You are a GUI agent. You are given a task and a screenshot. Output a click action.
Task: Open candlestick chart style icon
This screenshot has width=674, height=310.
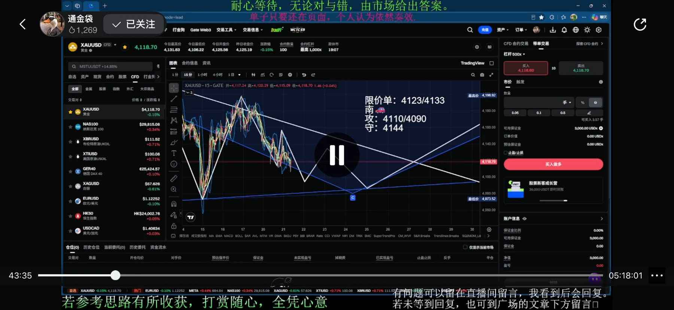(253, 75)
